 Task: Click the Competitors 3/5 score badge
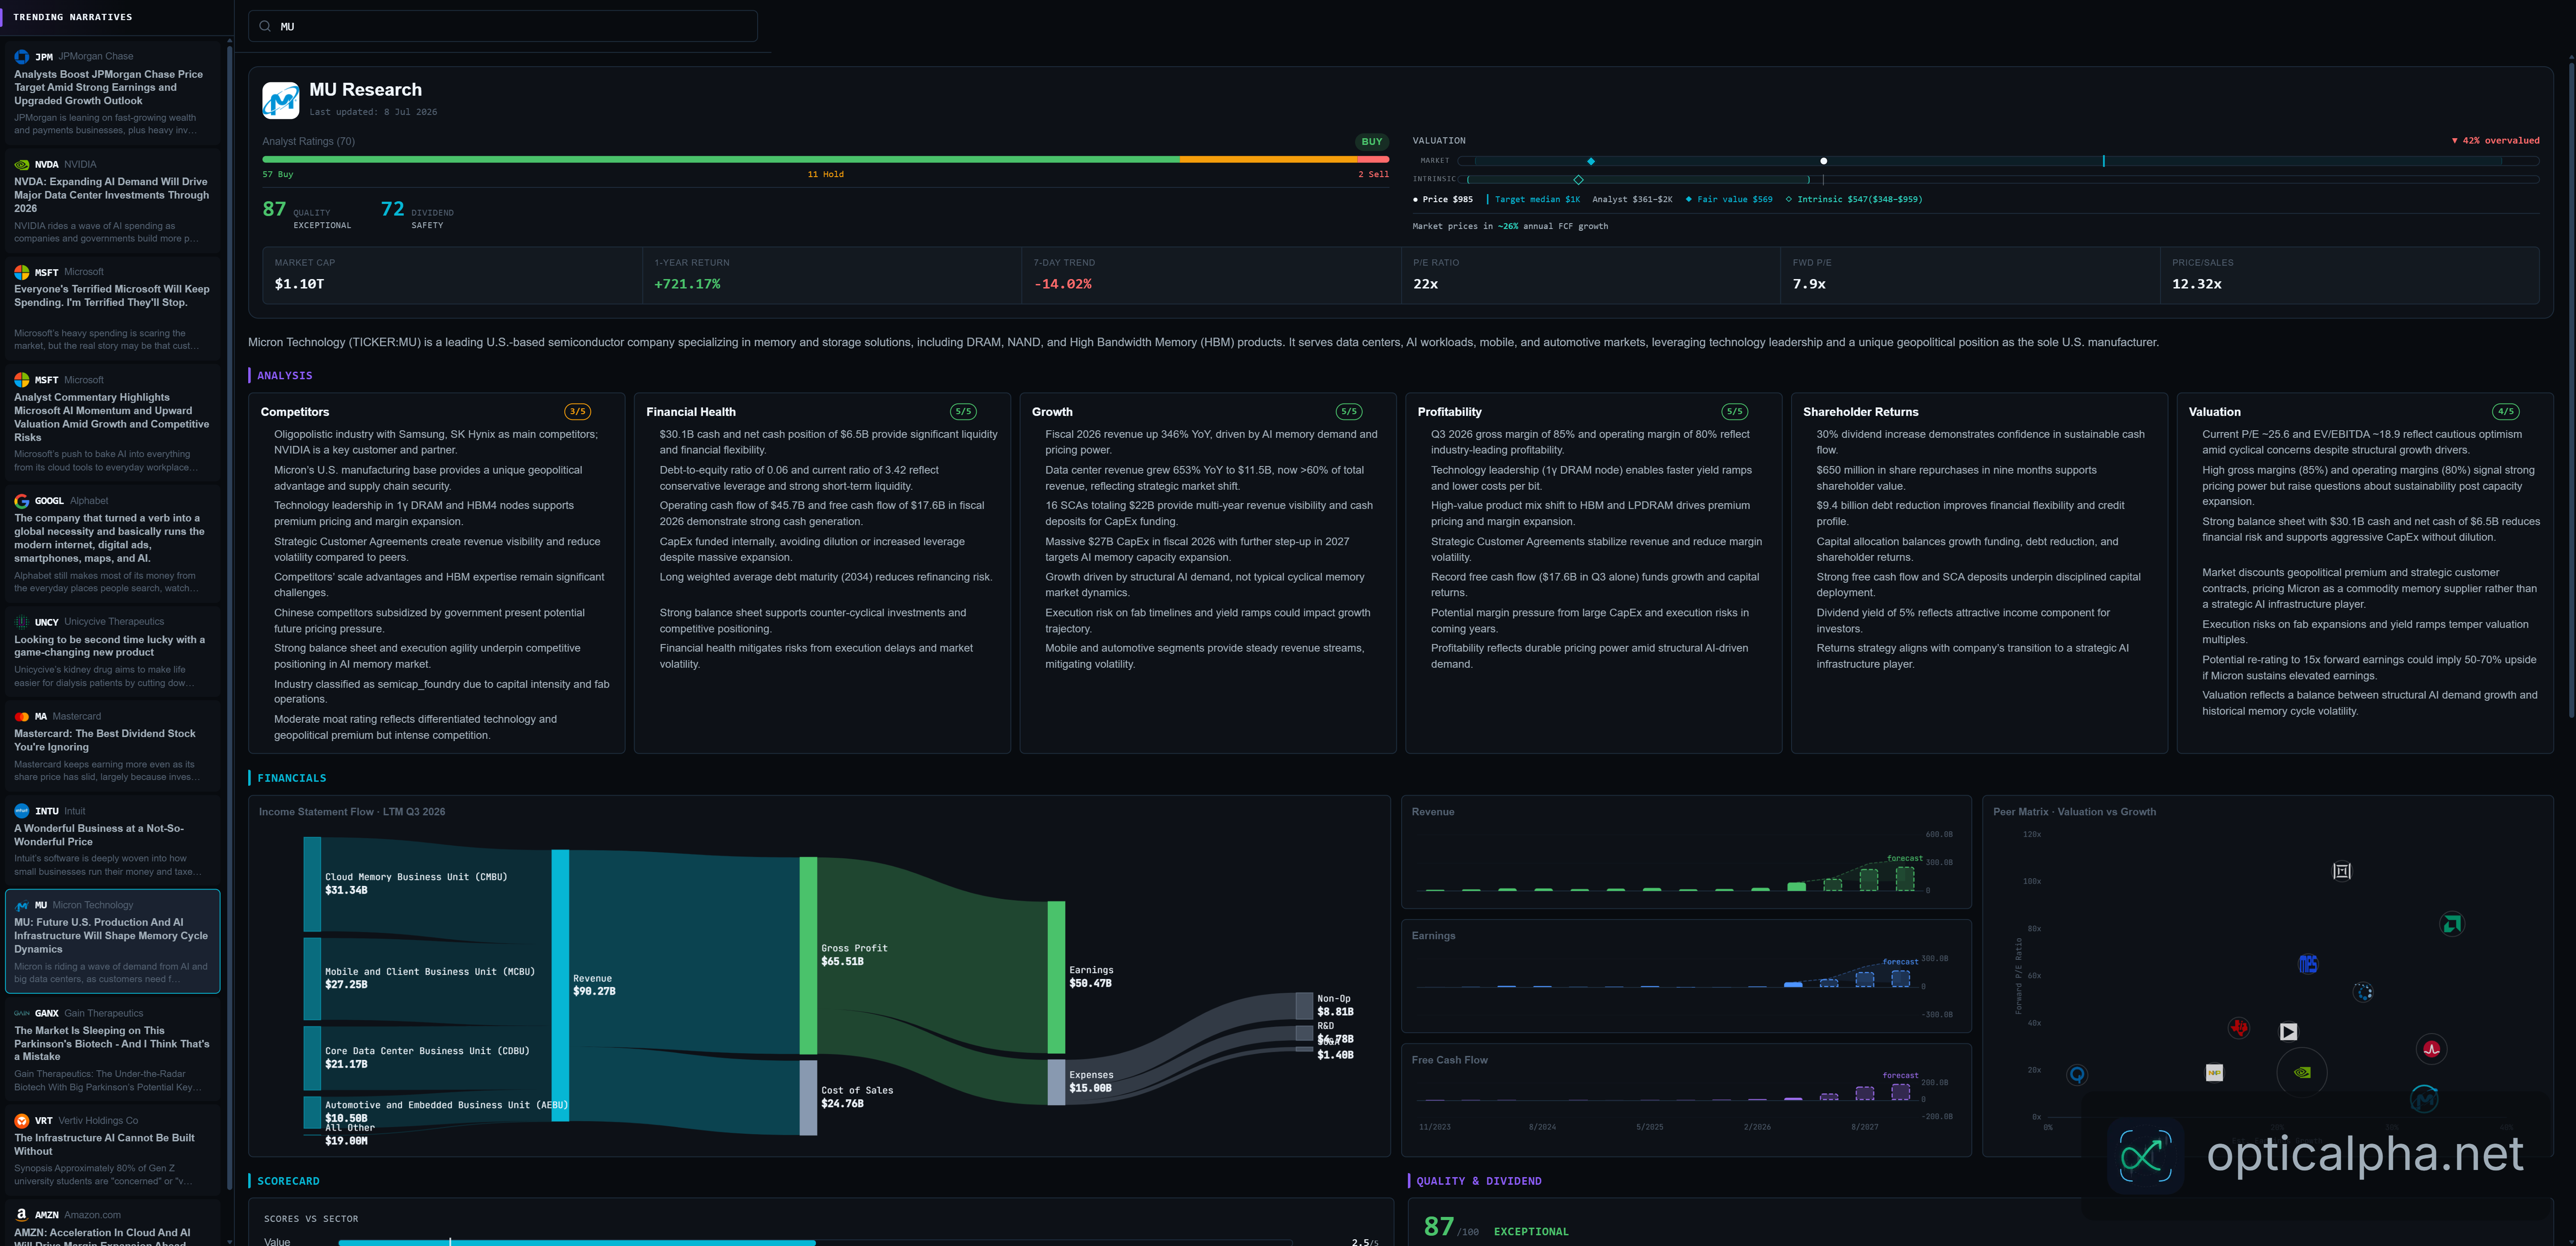click(577, 412)
